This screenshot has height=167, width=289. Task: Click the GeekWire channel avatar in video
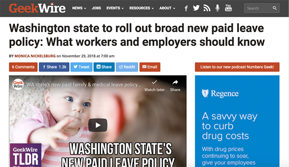18,85
